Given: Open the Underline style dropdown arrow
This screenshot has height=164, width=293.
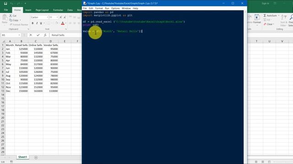Looking at the screenshot, I should point(44,23).
